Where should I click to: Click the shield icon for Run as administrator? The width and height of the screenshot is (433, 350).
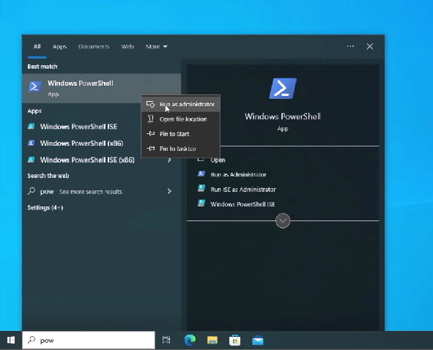150,104
